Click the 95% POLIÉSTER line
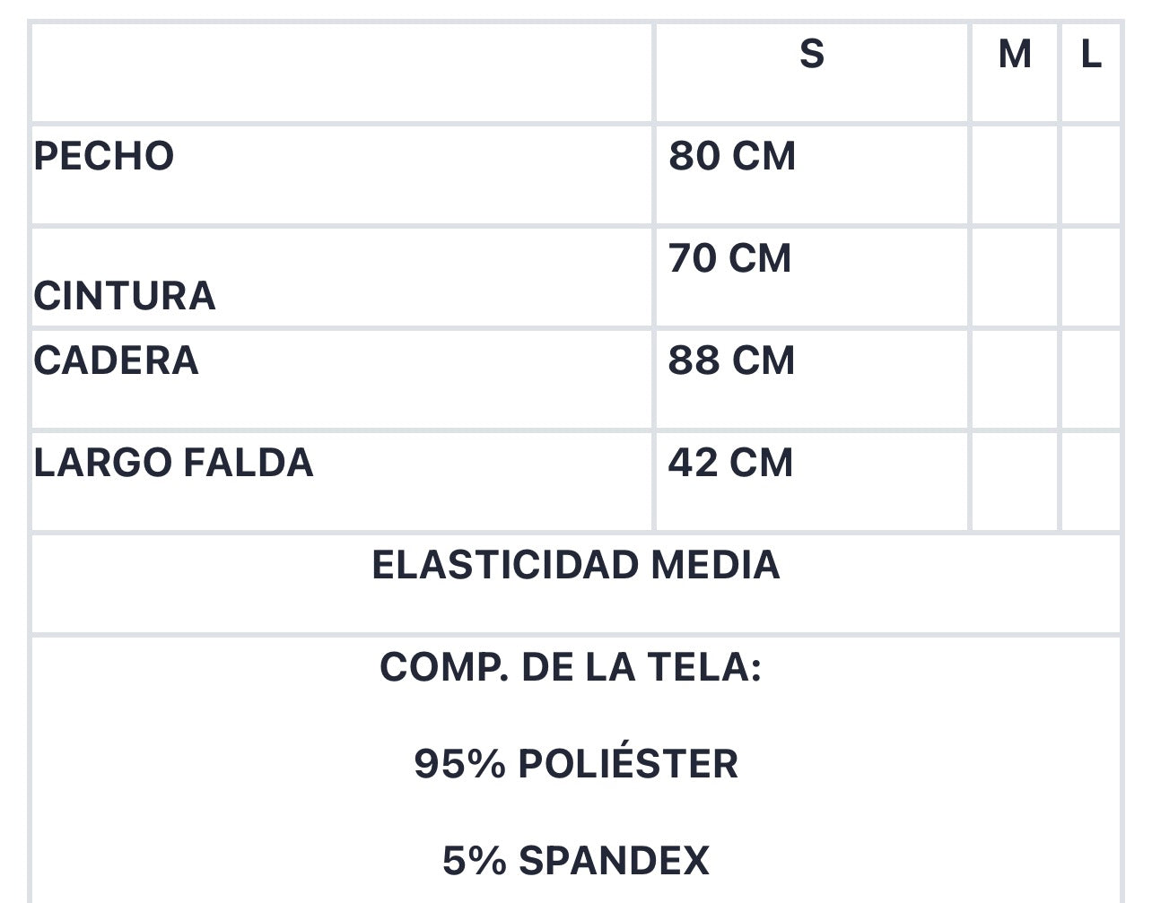This screenshot has width=1152, height=903. click(x=576, y=764)
